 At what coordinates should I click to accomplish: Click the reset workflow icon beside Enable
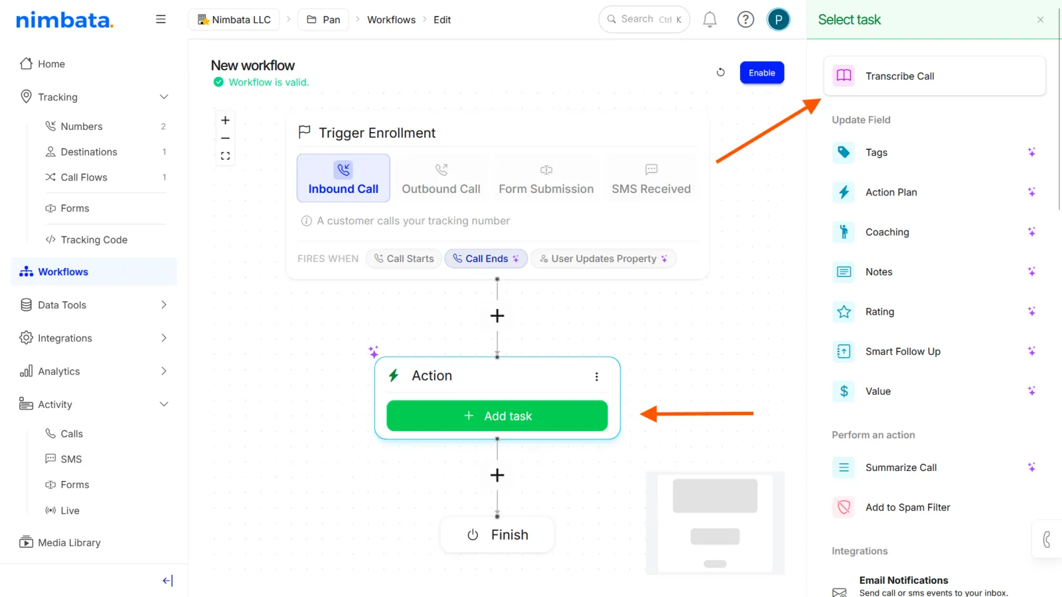(x=721, y=72)
